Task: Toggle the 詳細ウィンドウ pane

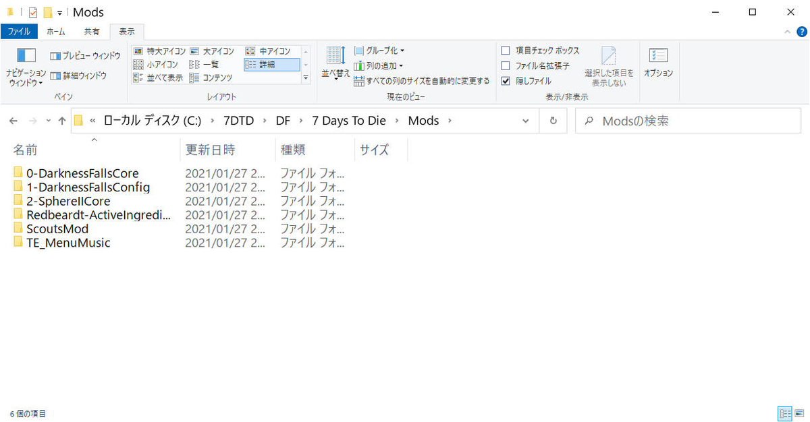Action: click(x=78, y=76)
